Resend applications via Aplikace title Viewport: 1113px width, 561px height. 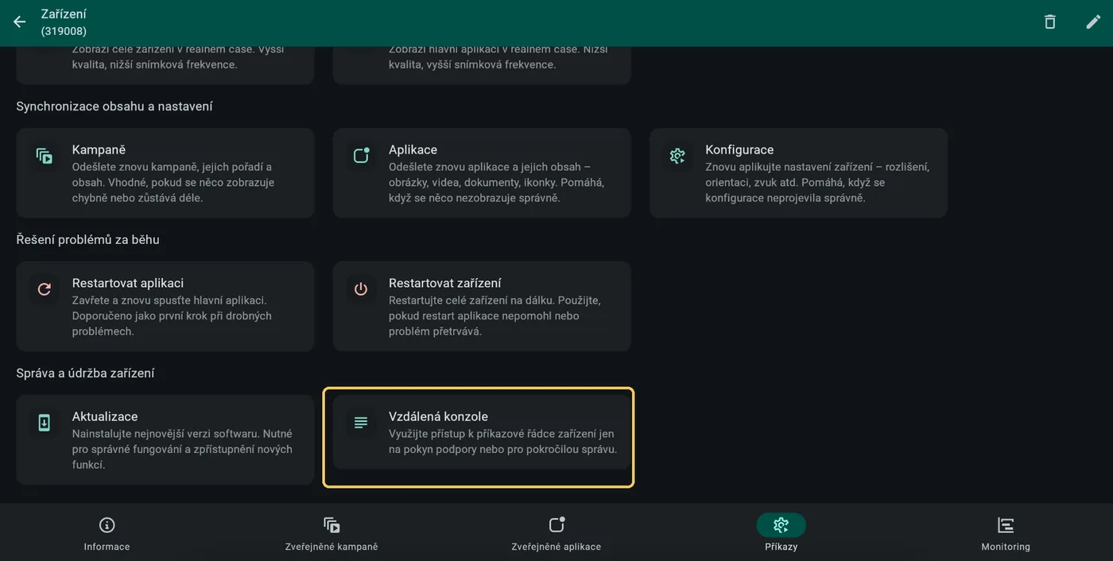[x=413, y=149]
